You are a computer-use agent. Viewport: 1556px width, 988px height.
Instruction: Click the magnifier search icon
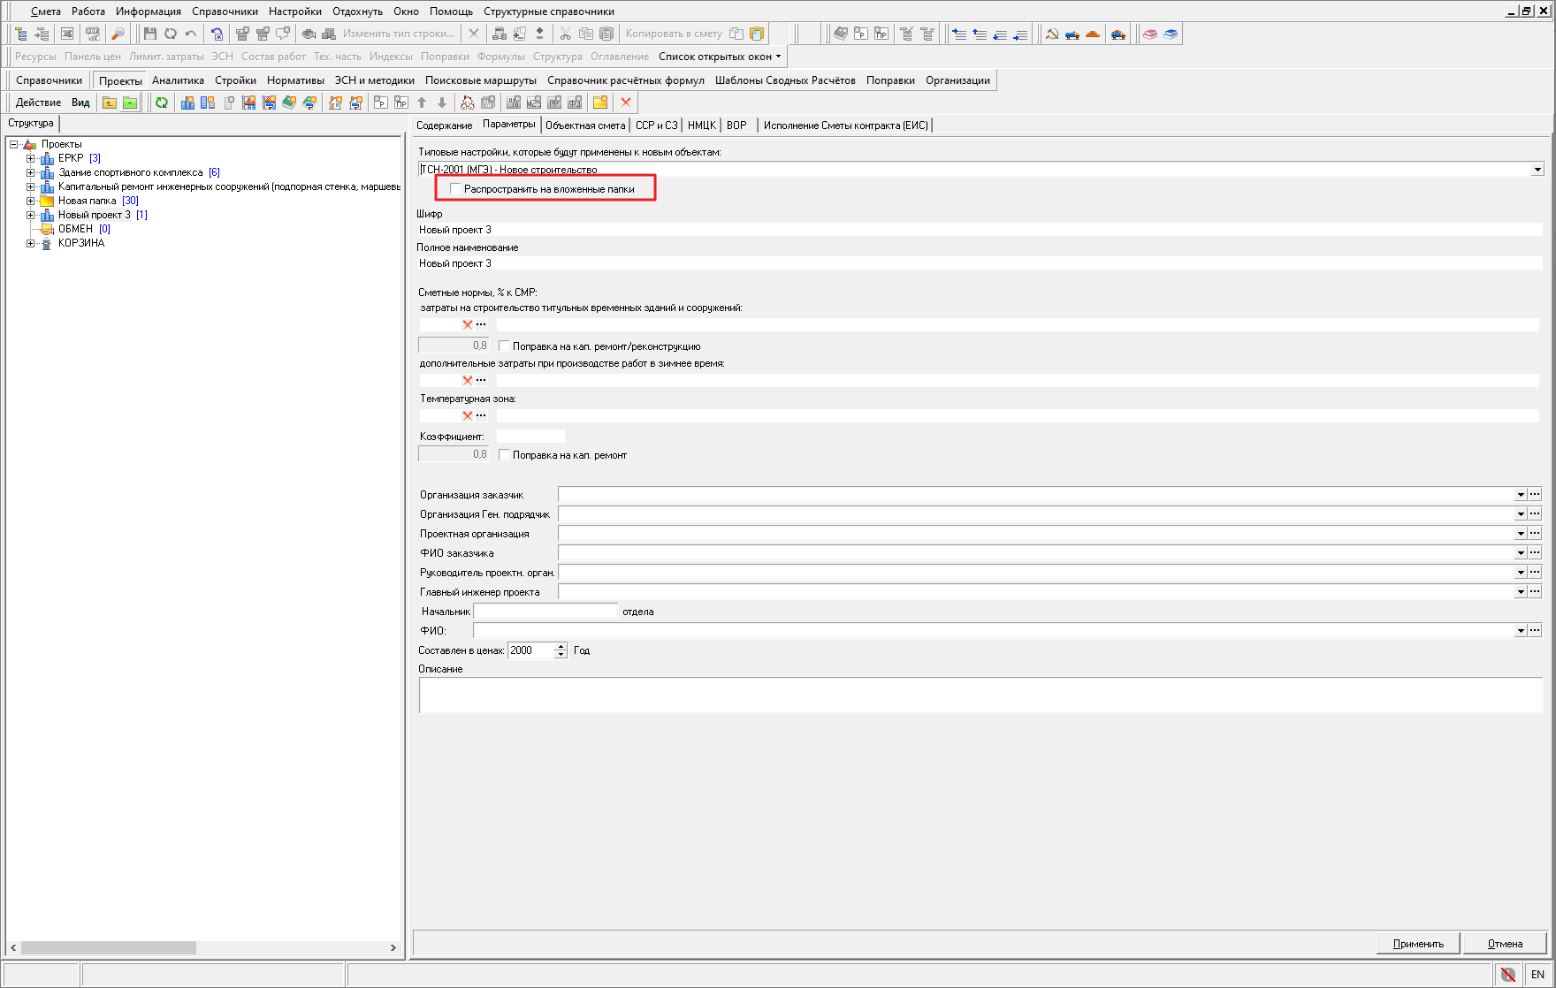[x=118, y=34]
